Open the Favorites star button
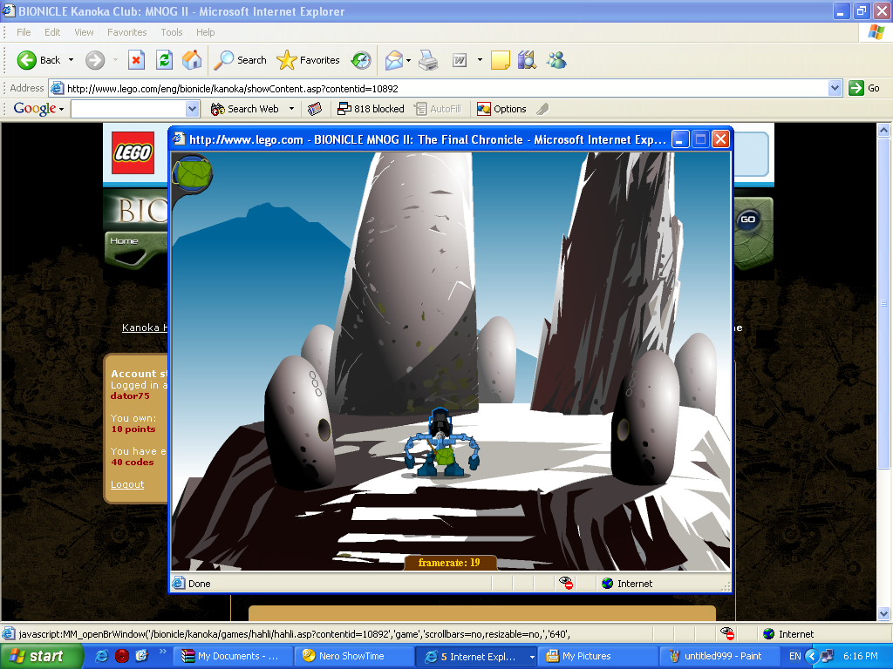Screen dimensions: 893x669 [308, 60]
